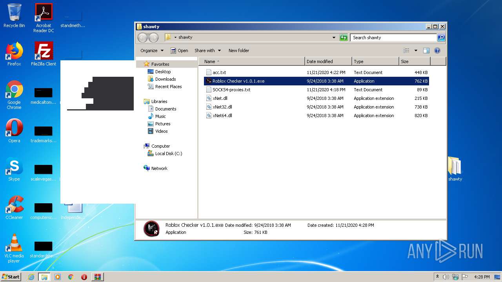Open the Share with dropdown menu
The image size is (502, 282).
(208, 51)
